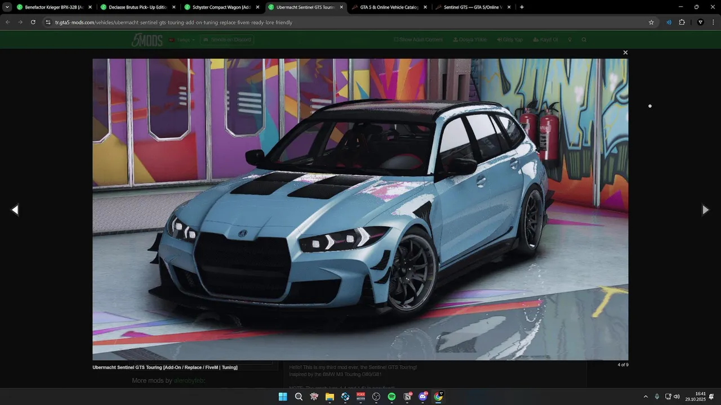This screenshot has width=721, height=405.
Task: Reload the current page
Action: (33, 22)
